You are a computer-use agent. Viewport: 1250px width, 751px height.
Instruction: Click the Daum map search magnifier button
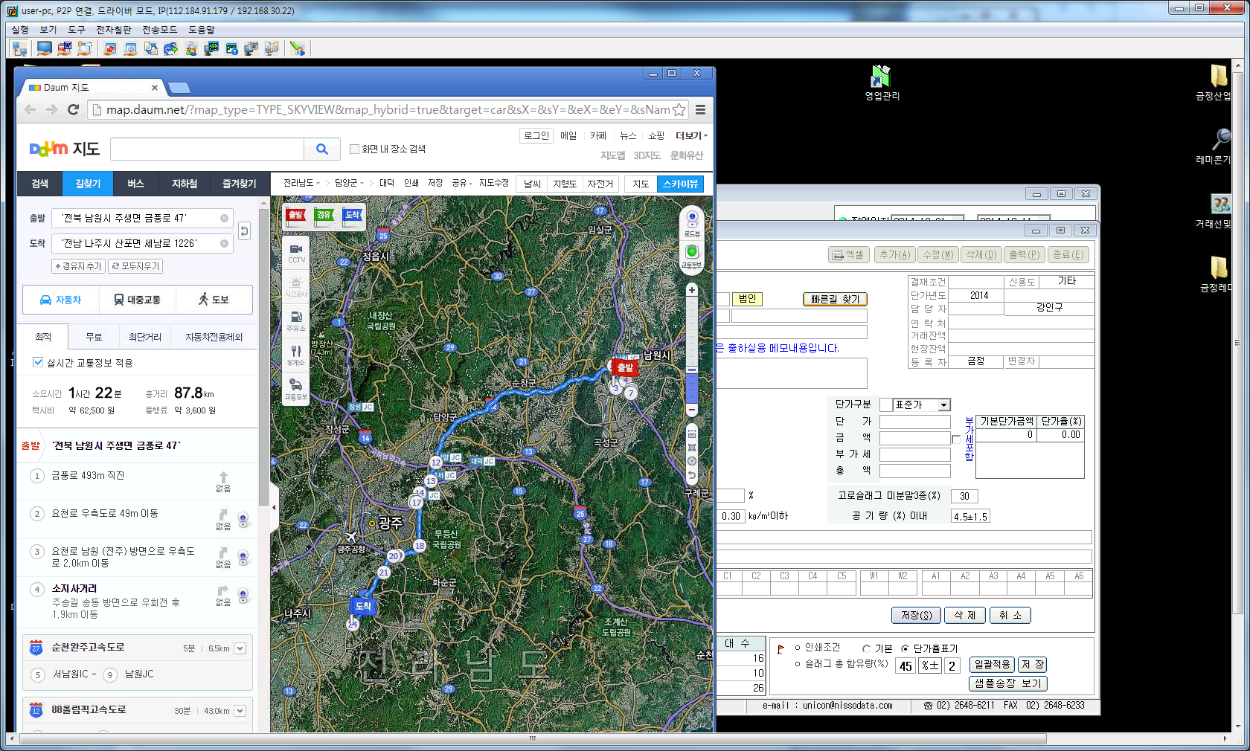[322, 149]
